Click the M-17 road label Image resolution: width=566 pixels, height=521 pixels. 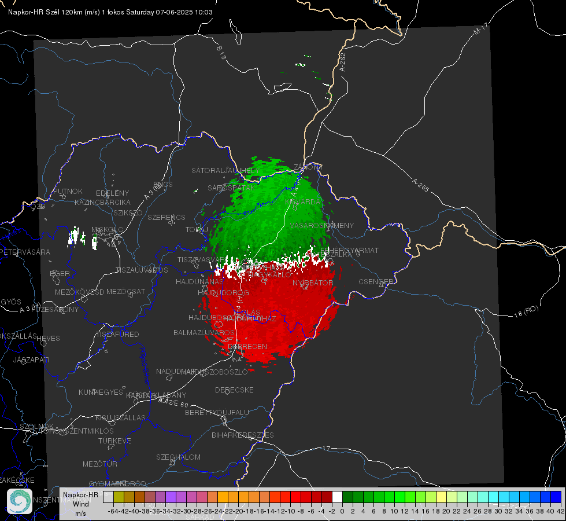point(480,28)
